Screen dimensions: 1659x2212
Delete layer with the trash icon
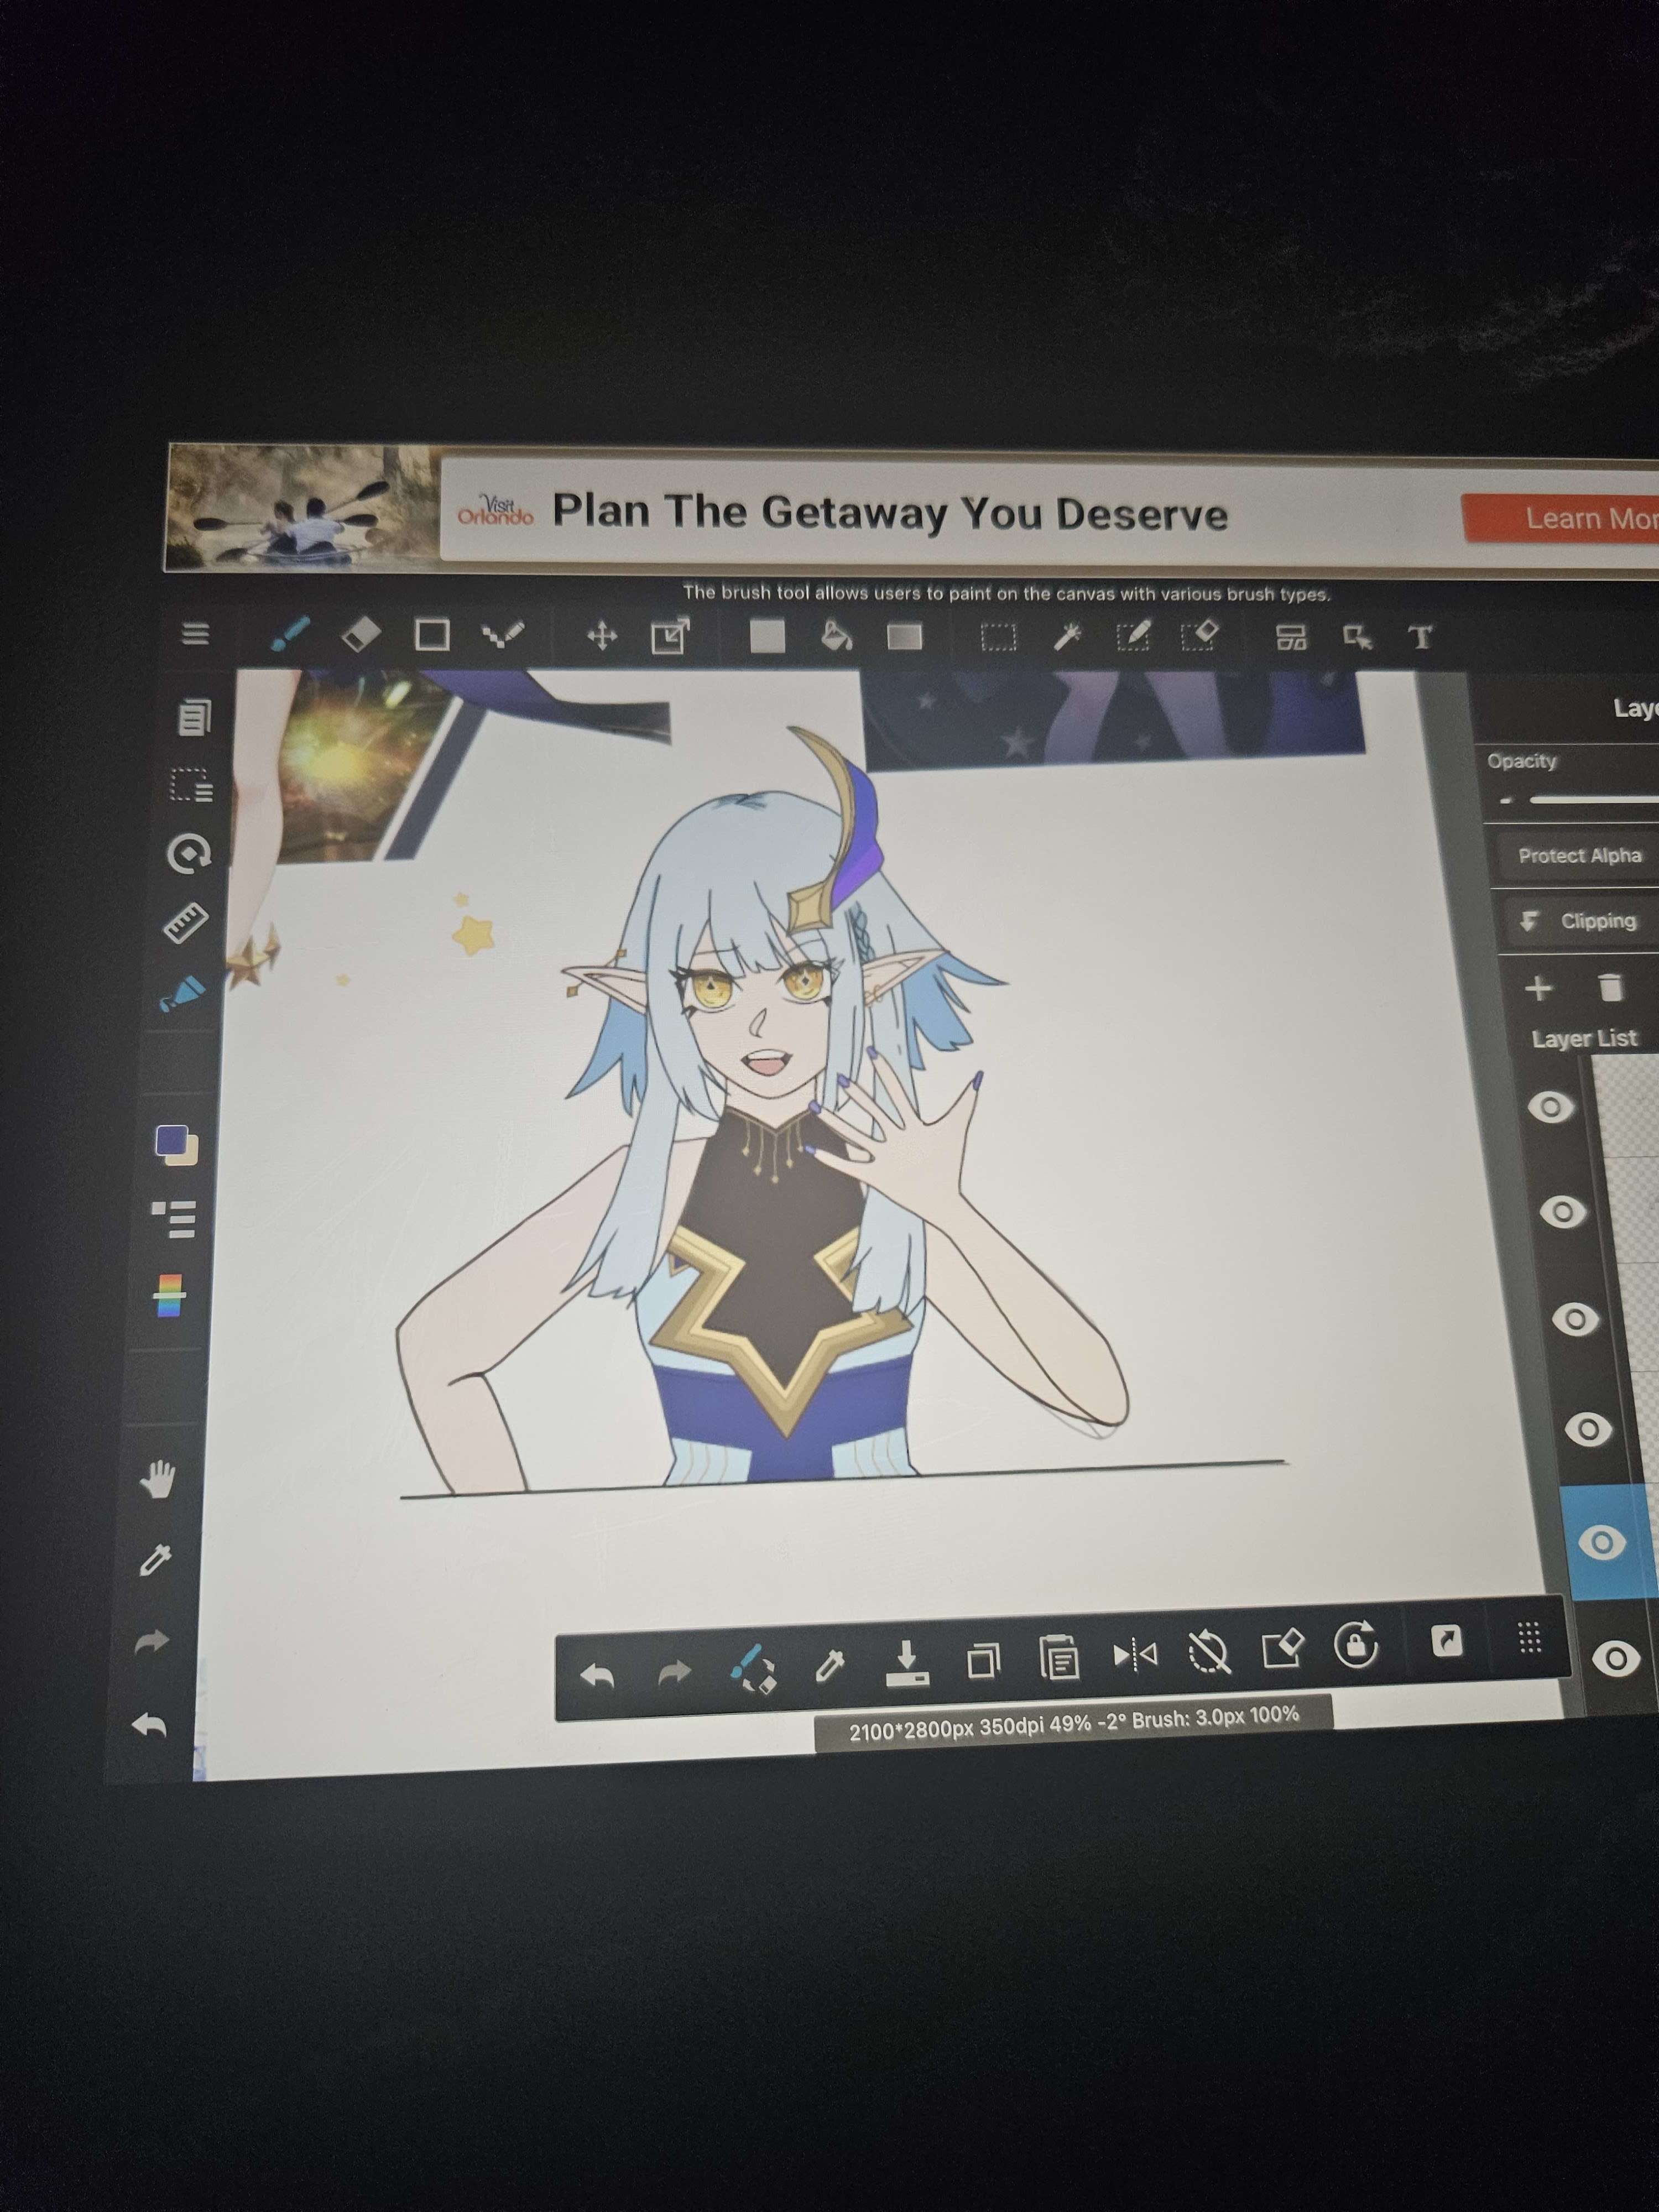1610,989
